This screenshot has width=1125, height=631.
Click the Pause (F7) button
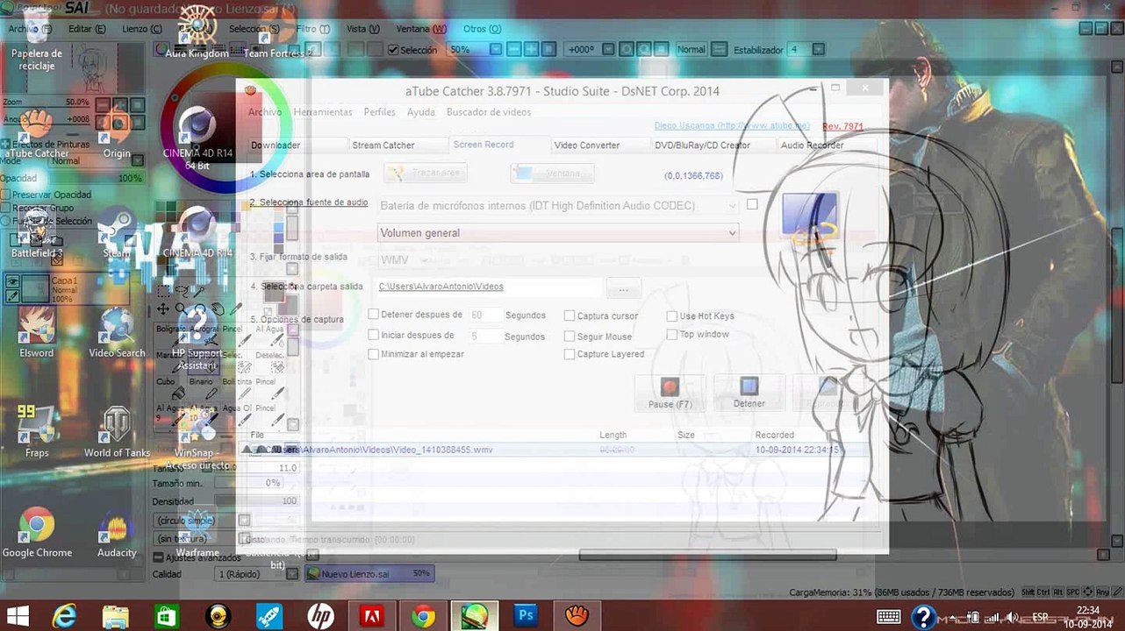click(670, 393)
